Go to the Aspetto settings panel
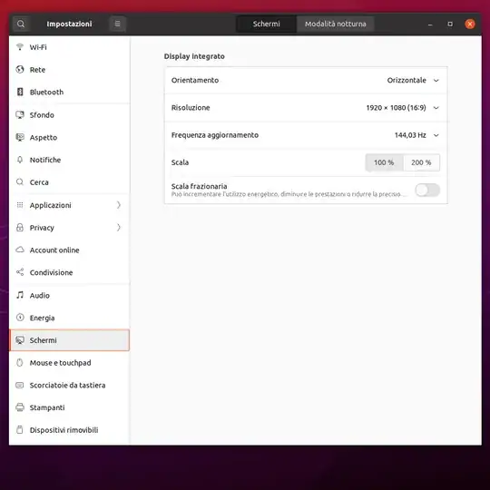Image resolution: width=490 pixels, height=490 pixels. click(x=69, y=138)
